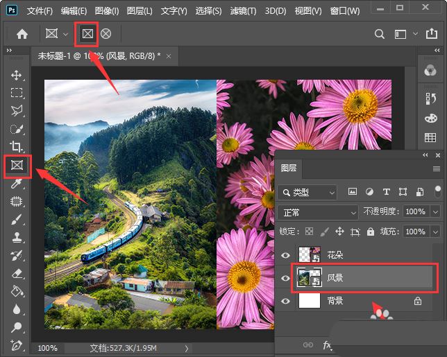Select the Rectangular Marquee tool
This screenshot has height=357, width=447.
[17, 93]
